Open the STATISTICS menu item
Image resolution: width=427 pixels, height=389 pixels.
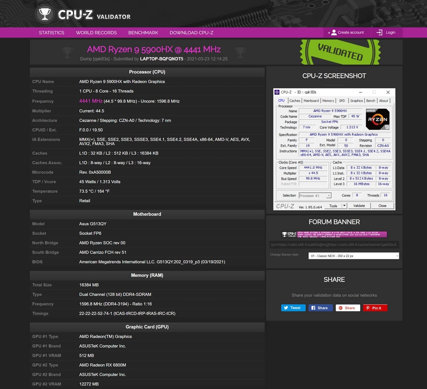[52, 32]
